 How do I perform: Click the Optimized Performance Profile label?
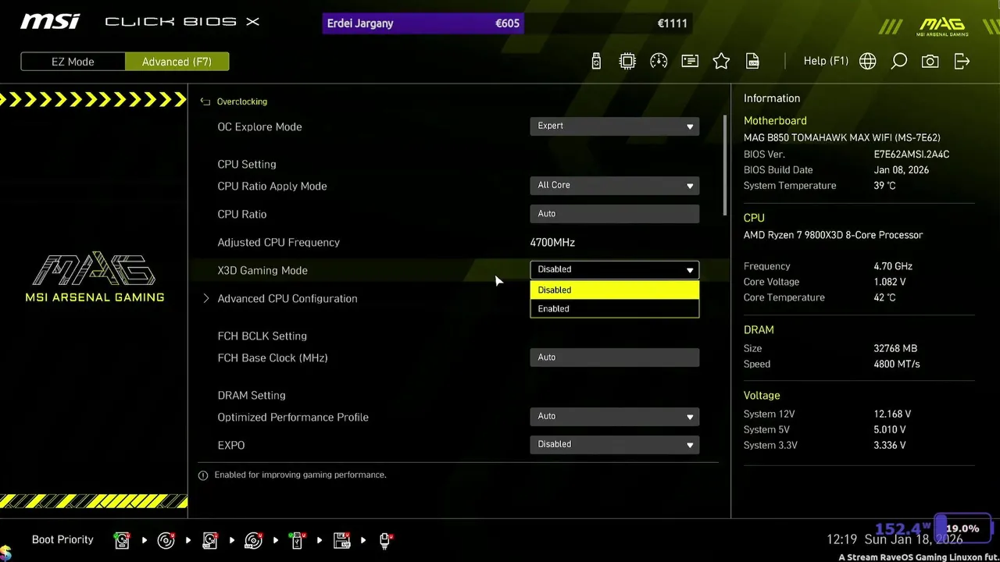293,417
